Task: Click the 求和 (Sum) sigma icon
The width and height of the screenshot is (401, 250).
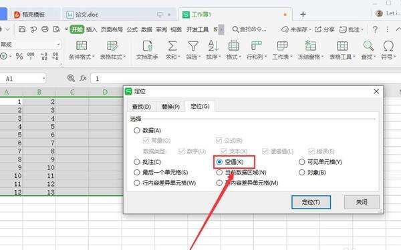Action: pos(172,46)
